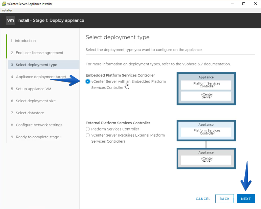Open the Installer menu
Screen dimensions: 261x209
point(7,10)
